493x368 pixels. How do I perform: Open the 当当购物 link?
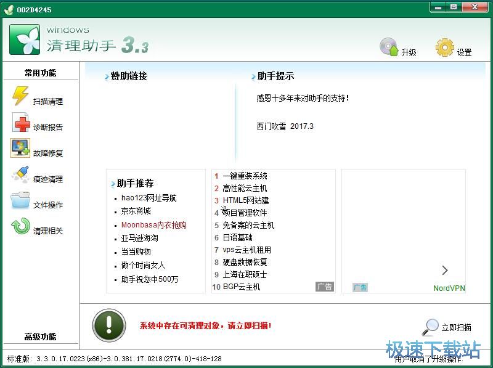pos(136,251)
